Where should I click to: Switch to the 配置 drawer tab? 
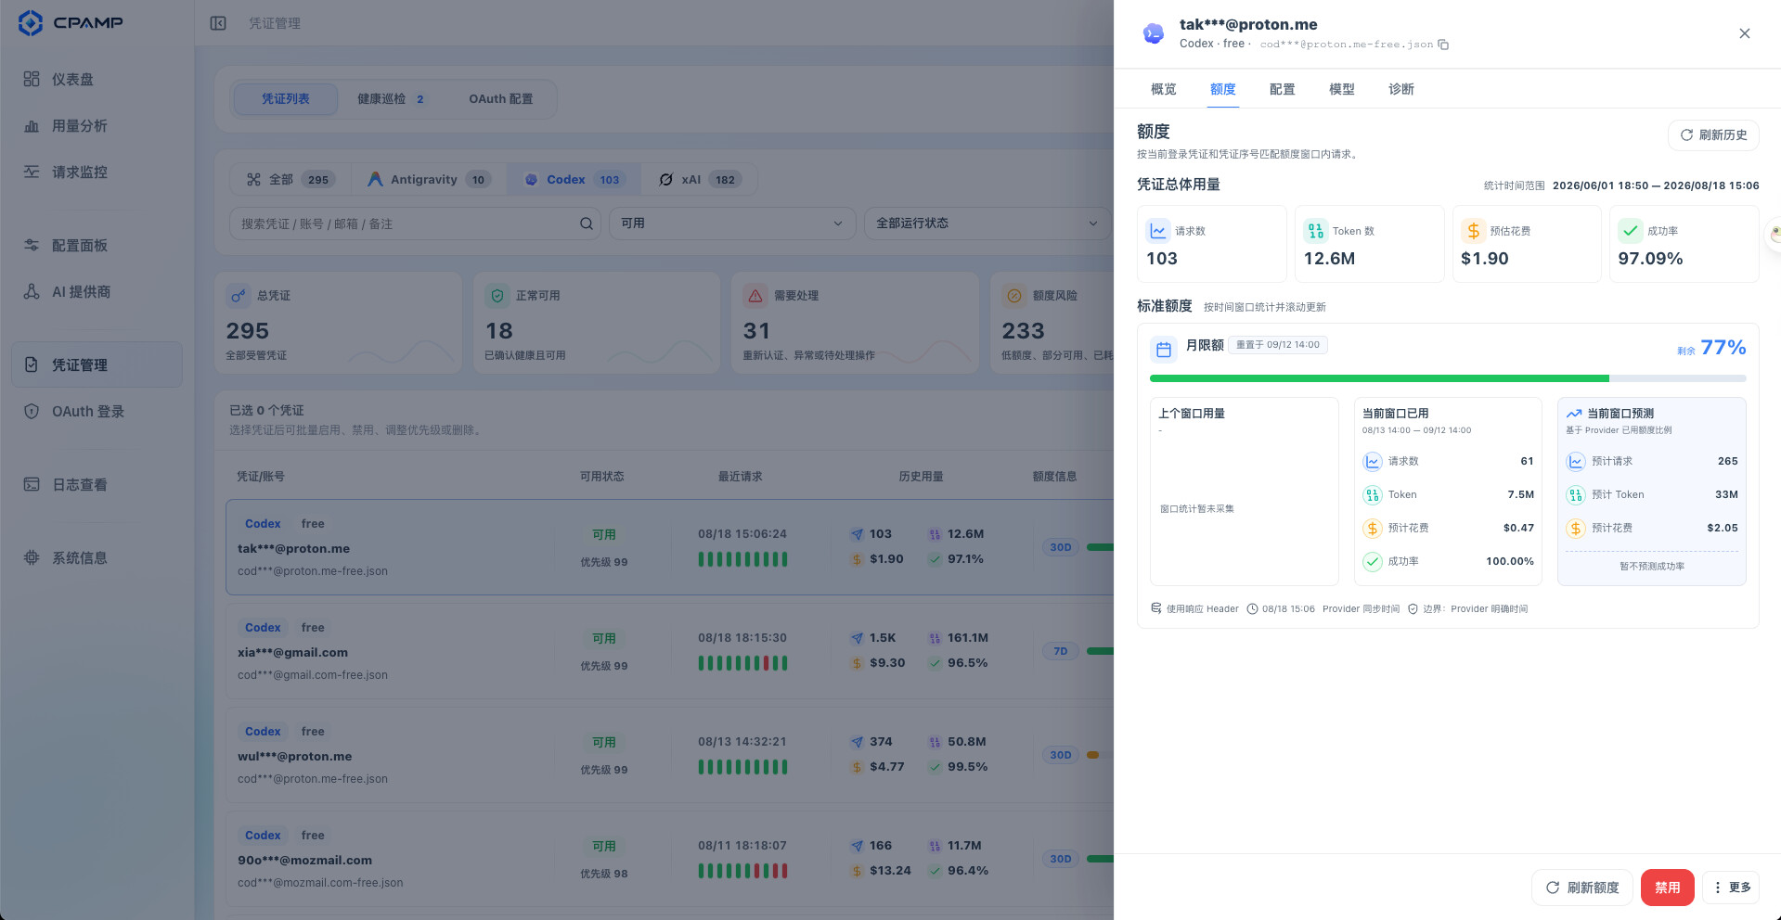click(x=1283, y=89)
